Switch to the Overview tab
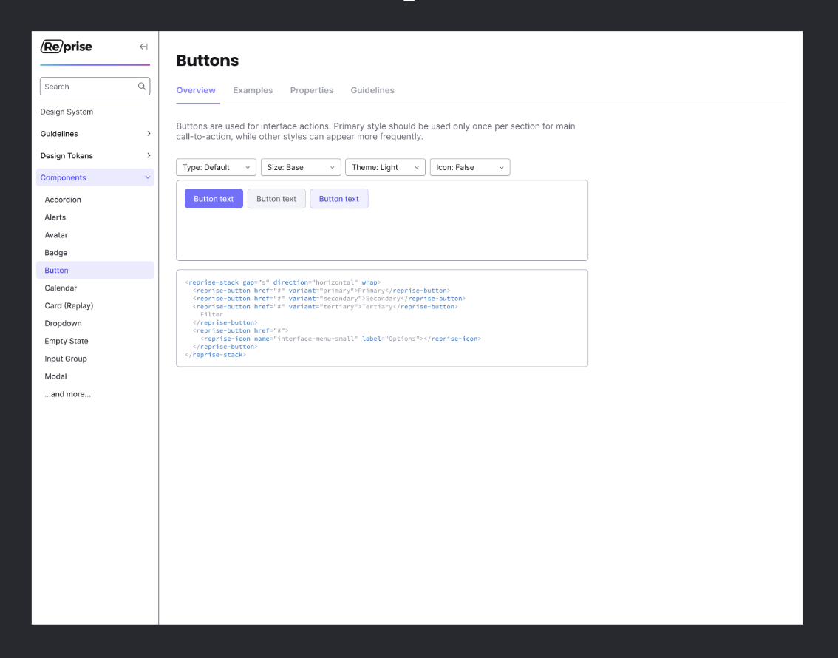 pos(196,90)
